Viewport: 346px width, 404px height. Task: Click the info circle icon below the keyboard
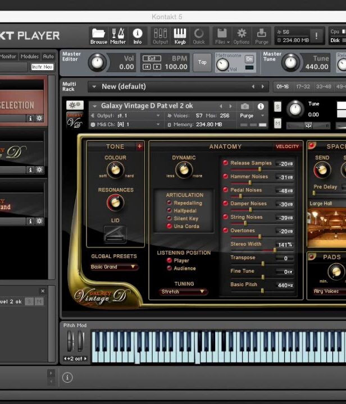coord(67,378)
